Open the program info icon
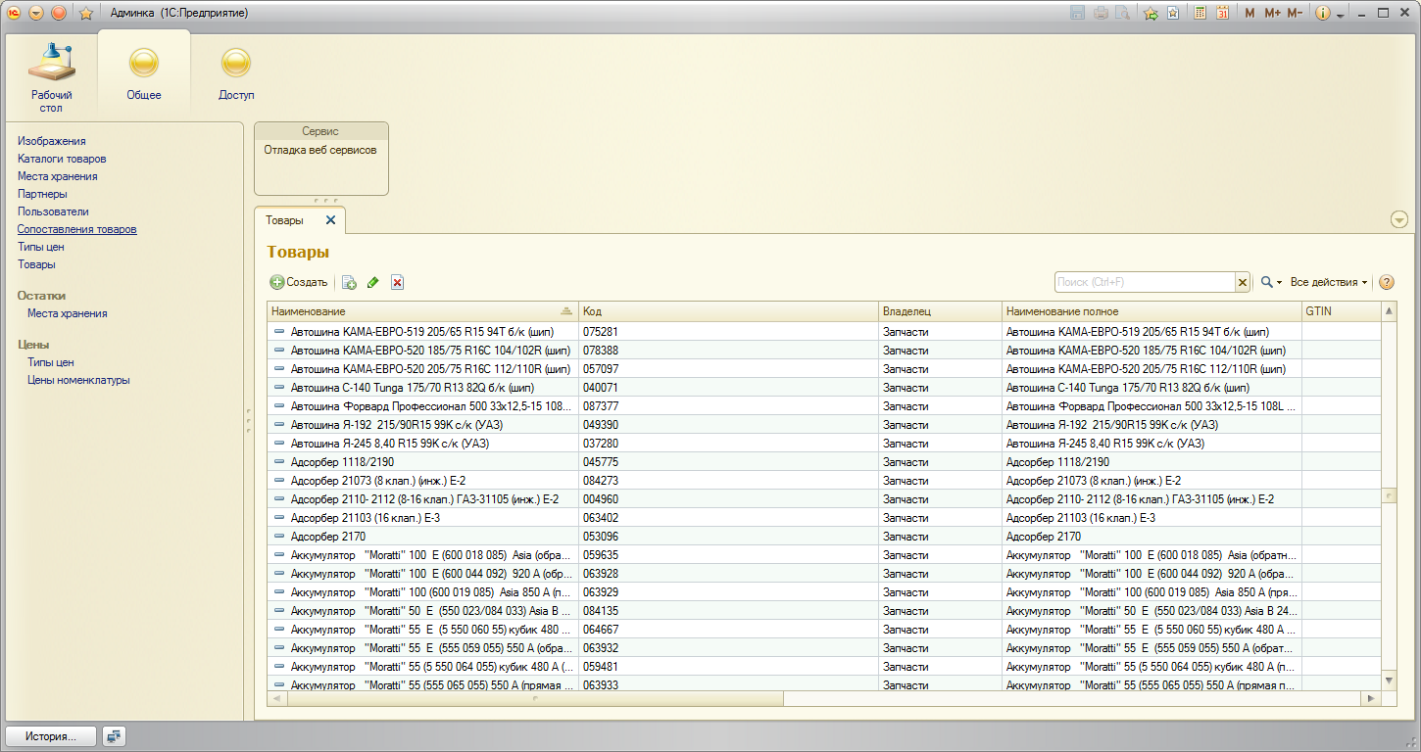This screenshot has width=1421, height=752. point(1323,13)
